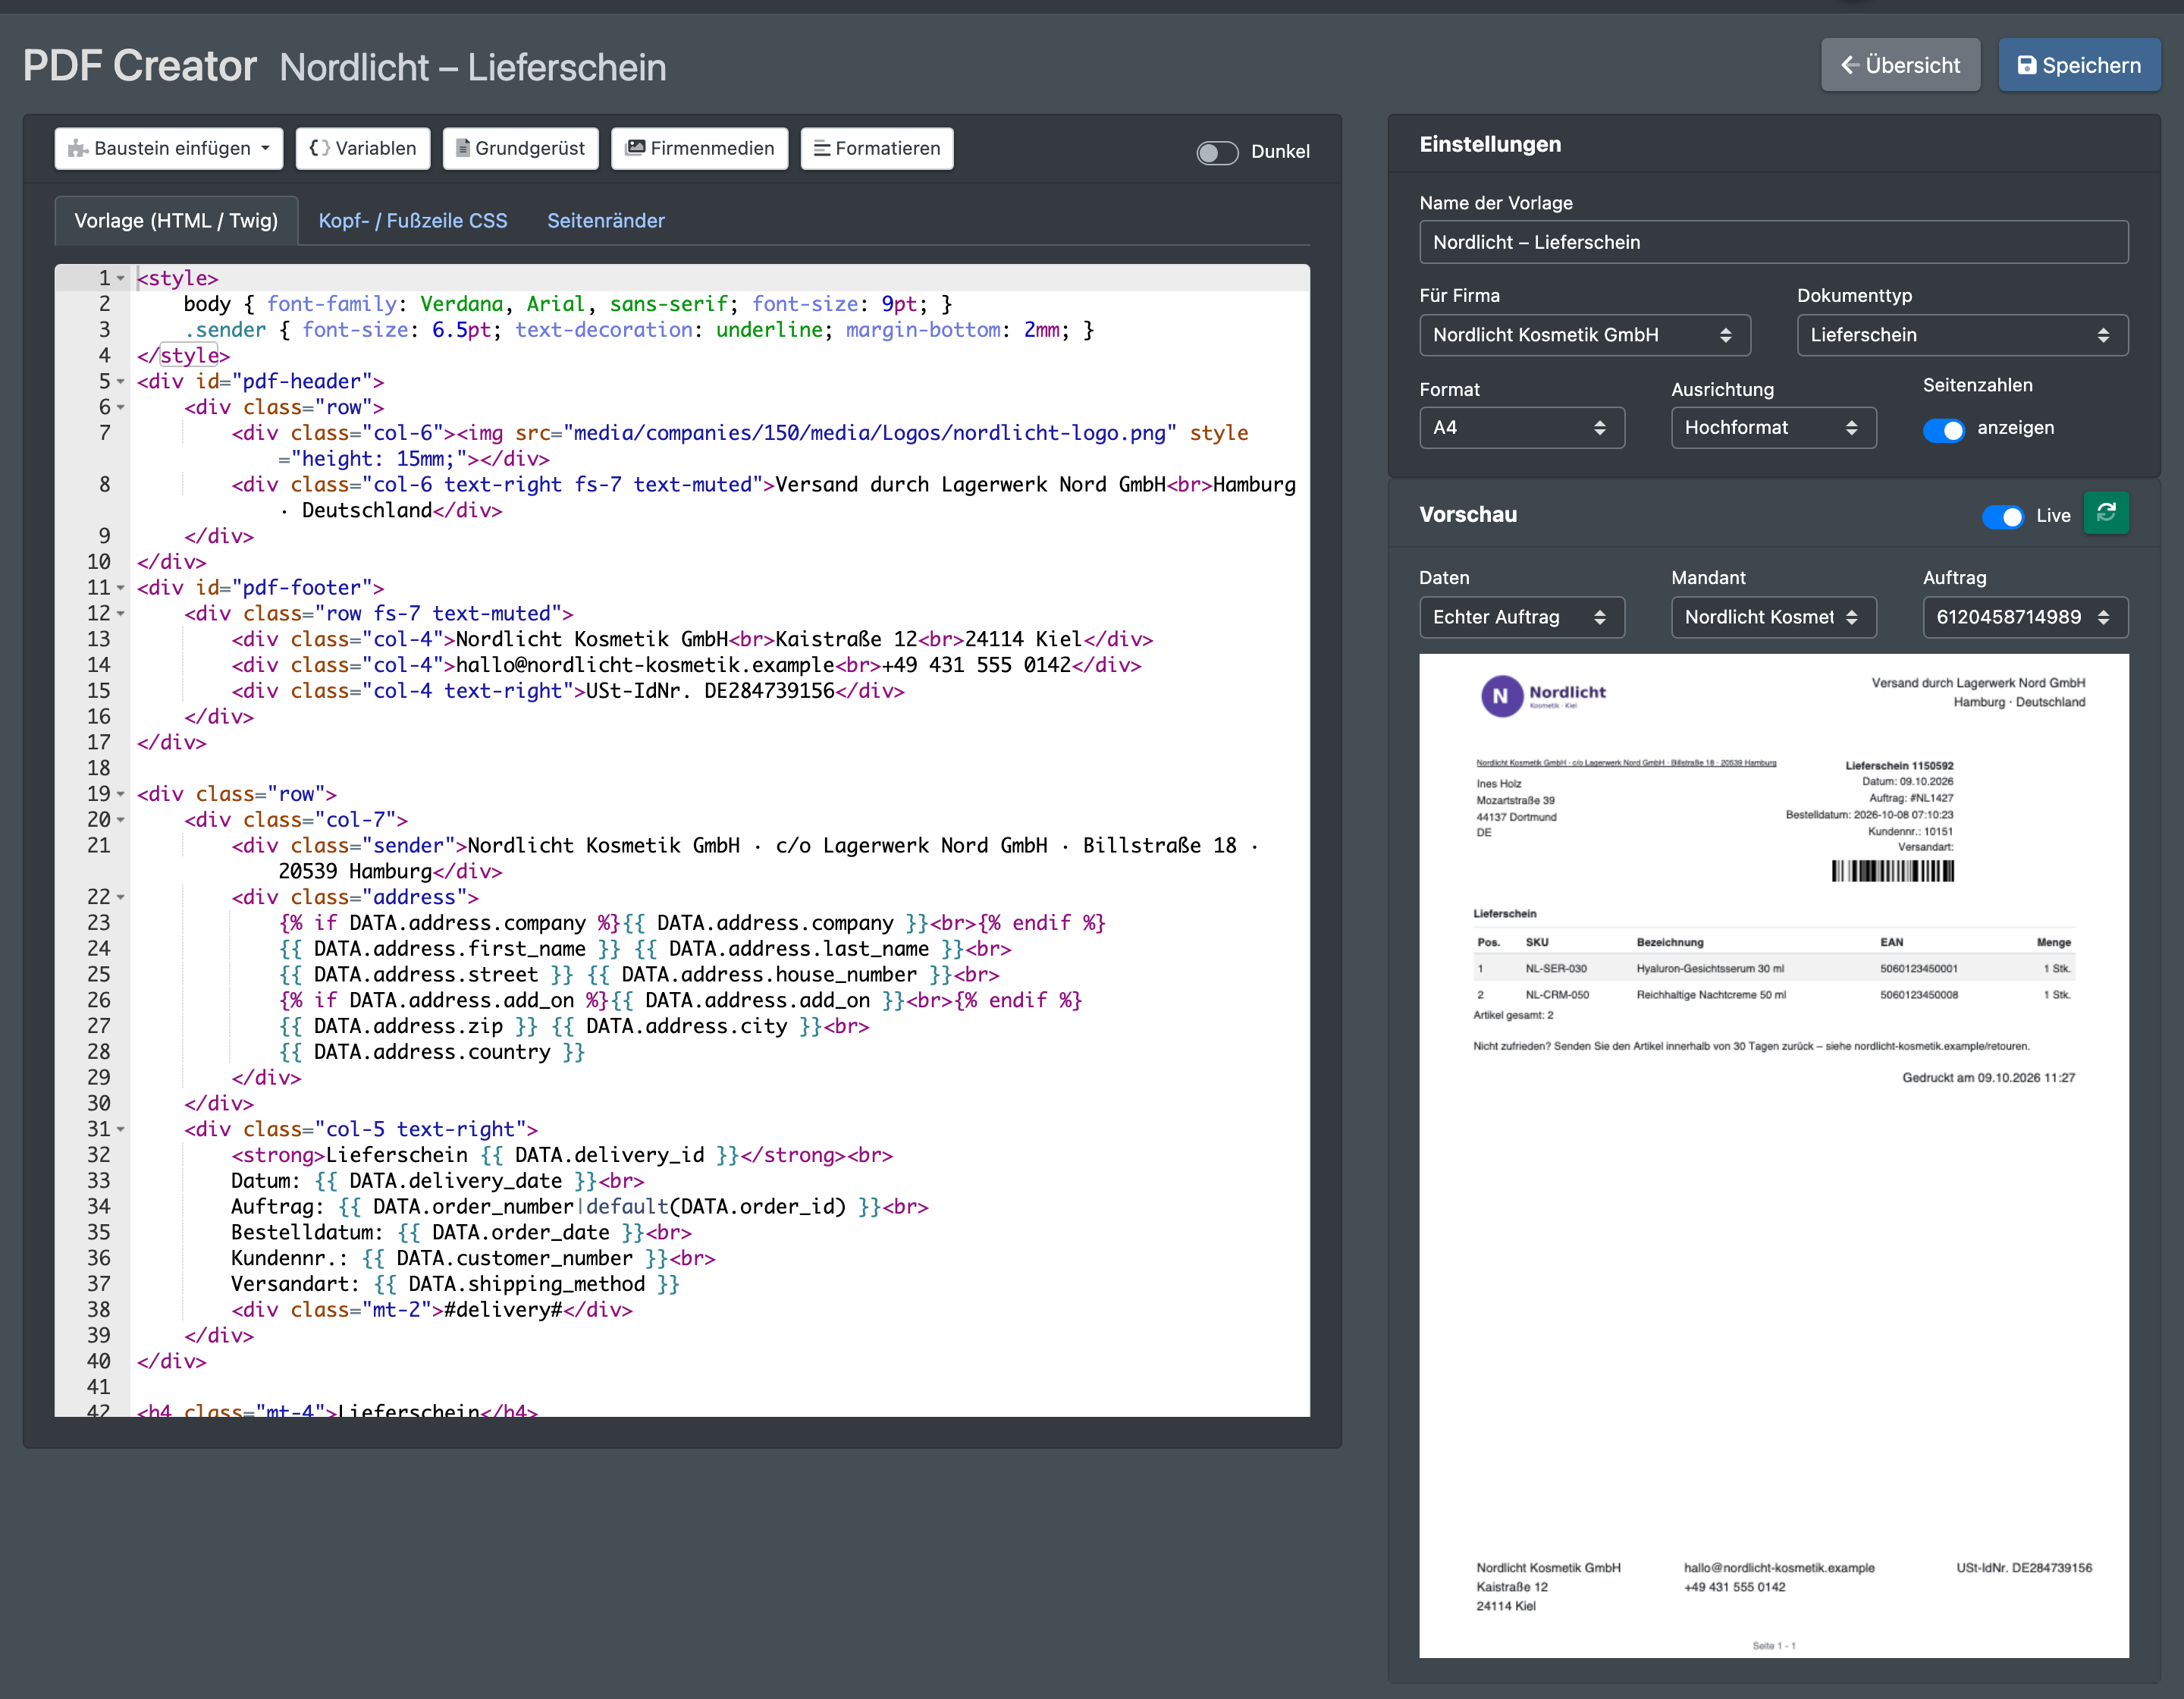Collapse the col-5 fold at line 31

(x=121, y=1130)
